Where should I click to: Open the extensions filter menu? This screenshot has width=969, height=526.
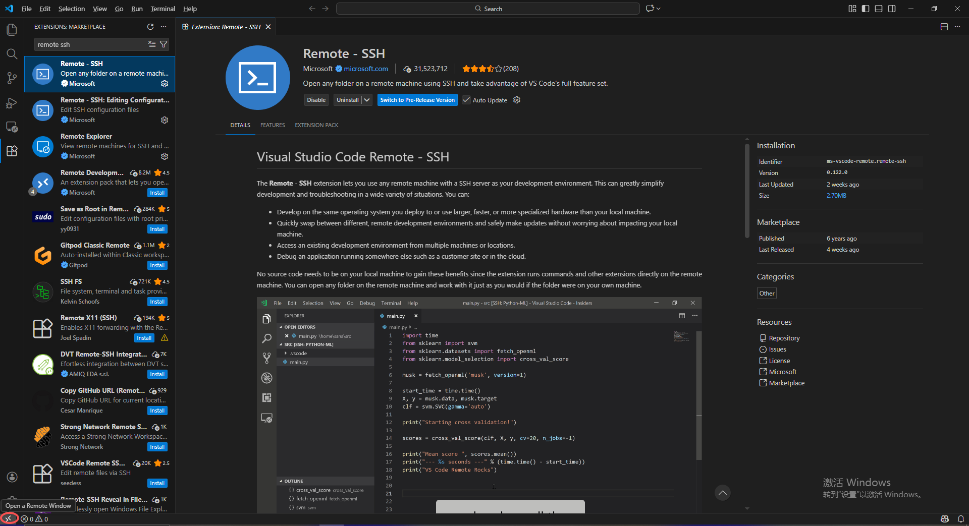[x=164, y=44]
